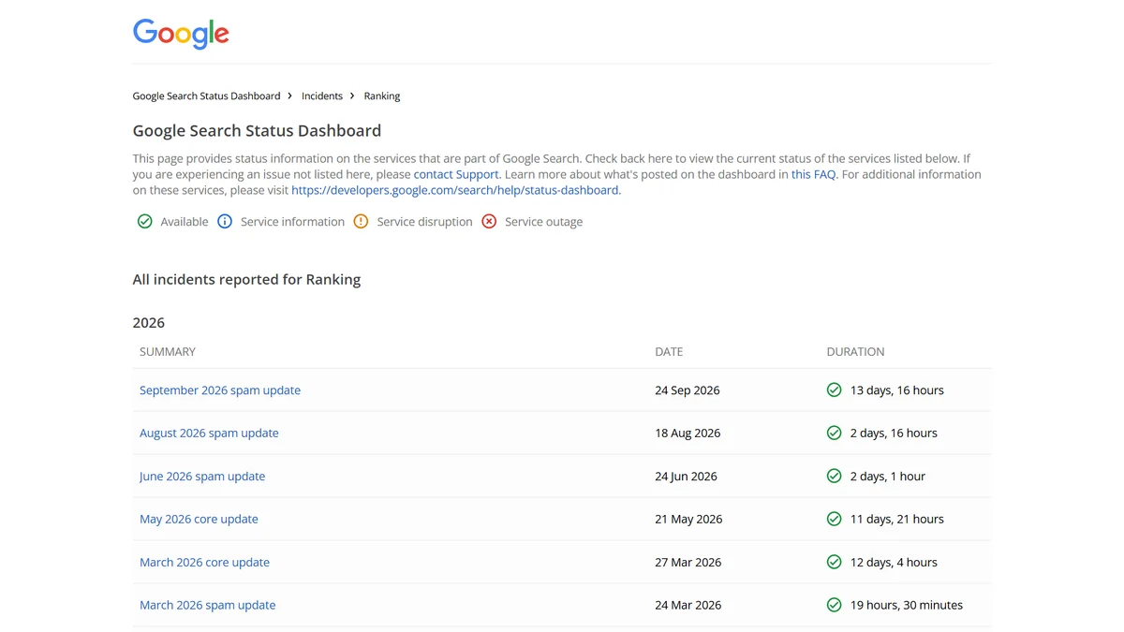Viewport: 1124px width, 632px height.
Task: Click the duration text 2 days, 1 hour
Action: point(888,477)
